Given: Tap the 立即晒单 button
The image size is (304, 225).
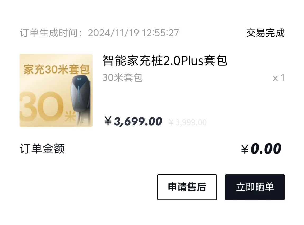Looking at the screenshot, I should (255, 187).
